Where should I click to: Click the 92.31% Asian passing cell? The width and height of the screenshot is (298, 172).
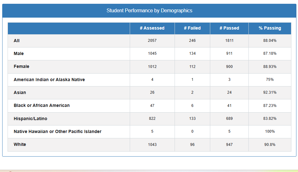[x=270, y=92]
